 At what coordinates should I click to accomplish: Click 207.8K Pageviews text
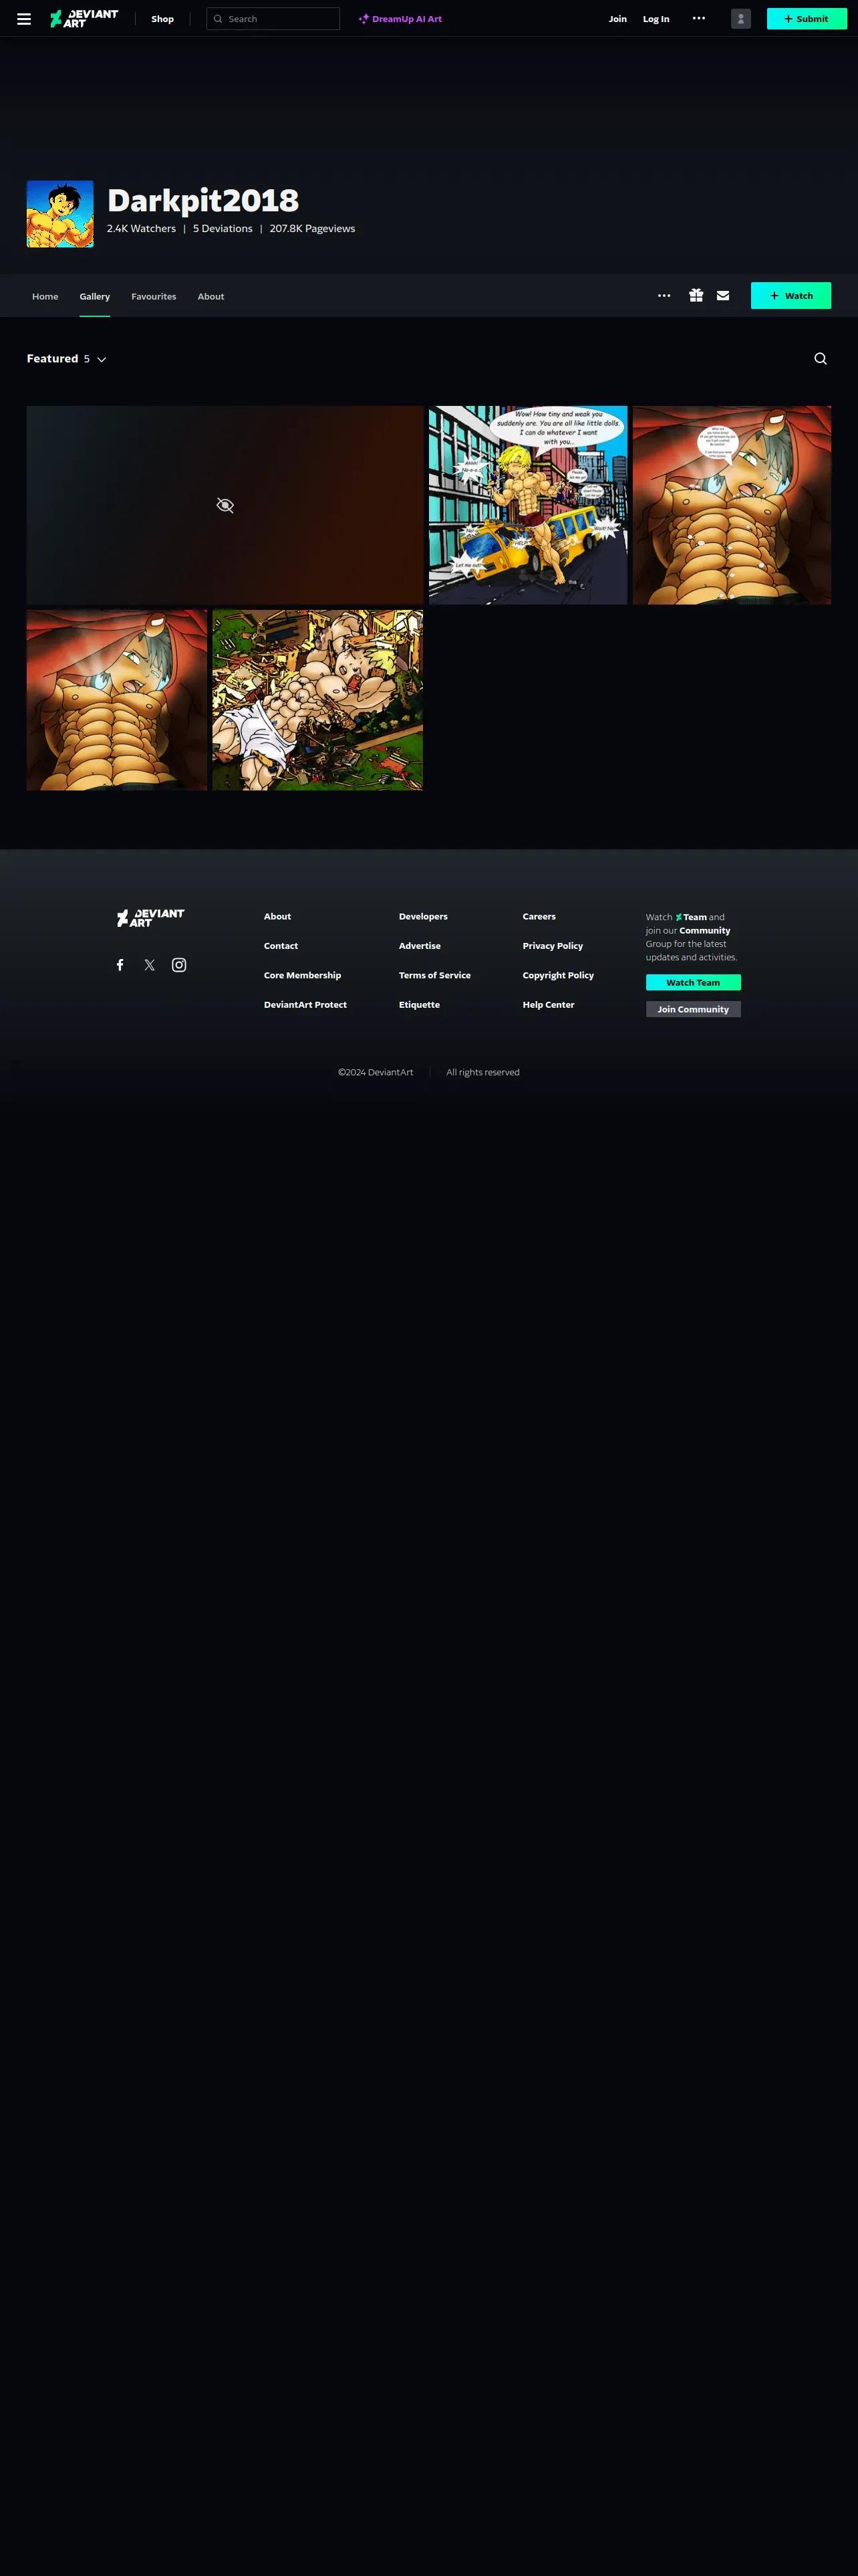(313, 229)
